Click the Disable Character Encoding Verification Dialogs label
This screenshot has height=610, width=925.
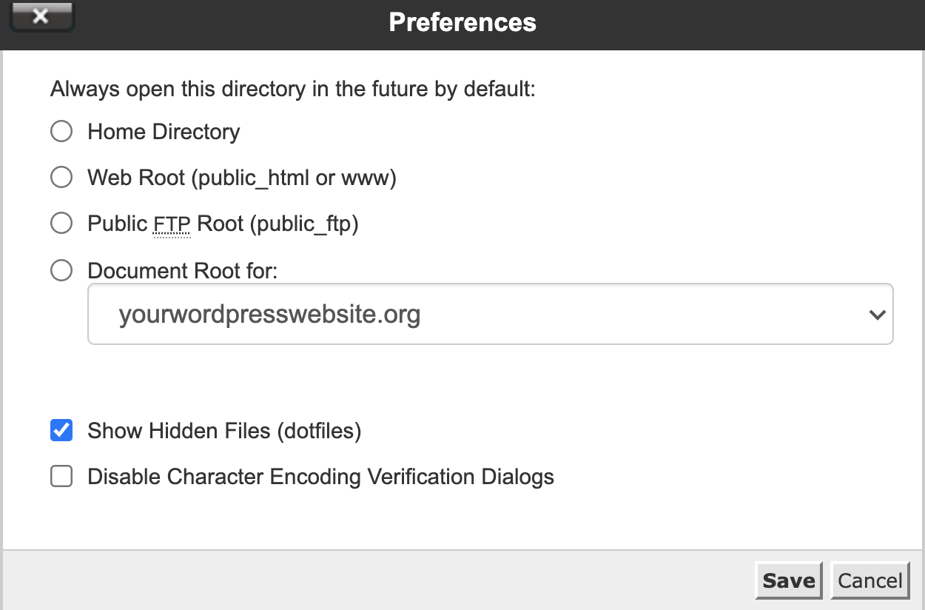coord(320,477)
